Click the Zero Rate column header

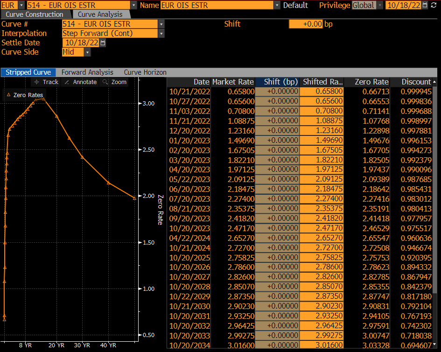[x=371, y=82]
